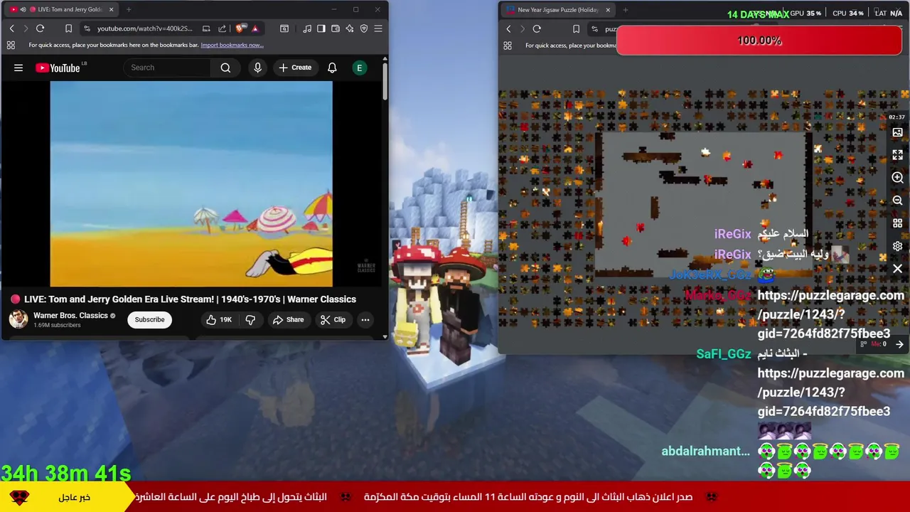
Task: Toggle puzzle fullscreen mode
Action: tap(897, 155)
